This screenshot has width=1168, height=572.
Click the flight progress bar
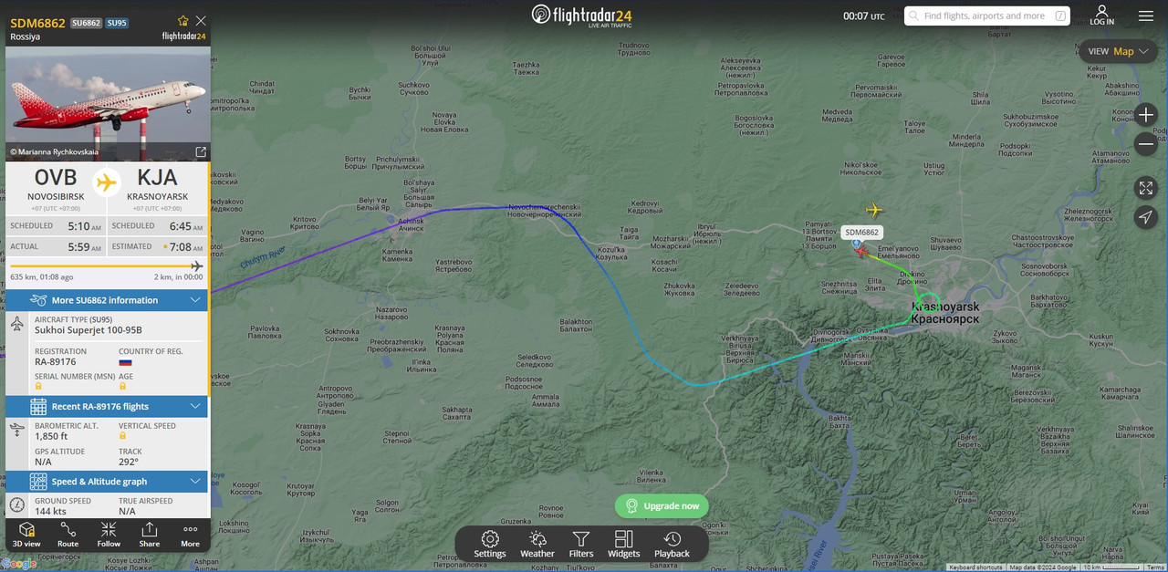pos(107,266)
